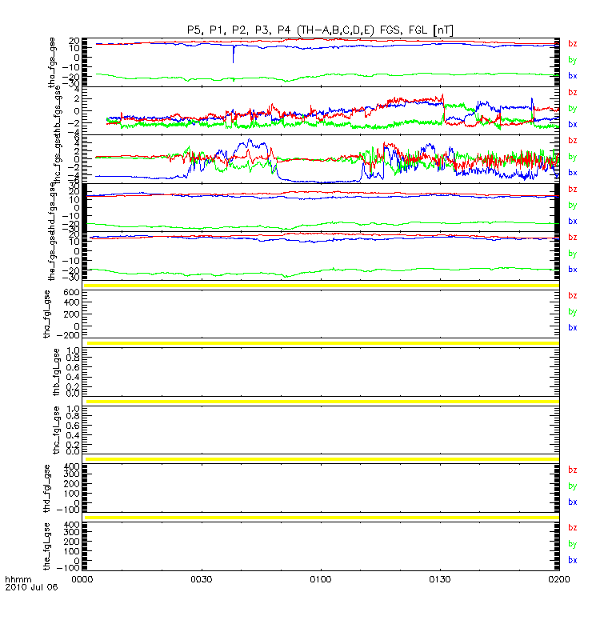
Task: Click red bz legend of the_fgl_gse panel
Action: coord(573,528)
